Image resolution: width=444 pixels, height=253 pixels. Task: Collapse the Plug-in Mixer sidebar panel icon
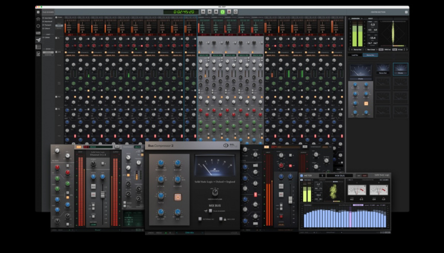(x=38, y=12)
